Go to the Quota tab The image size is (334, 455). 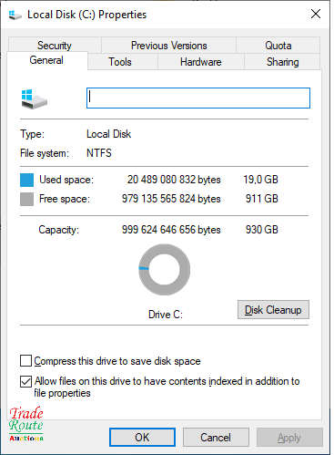pyautogui.click(x=278, y=46)
